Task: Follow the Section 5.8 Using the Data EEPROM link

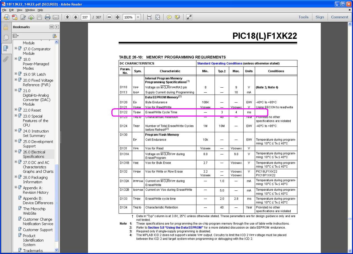Action: [x=175, y=228]
